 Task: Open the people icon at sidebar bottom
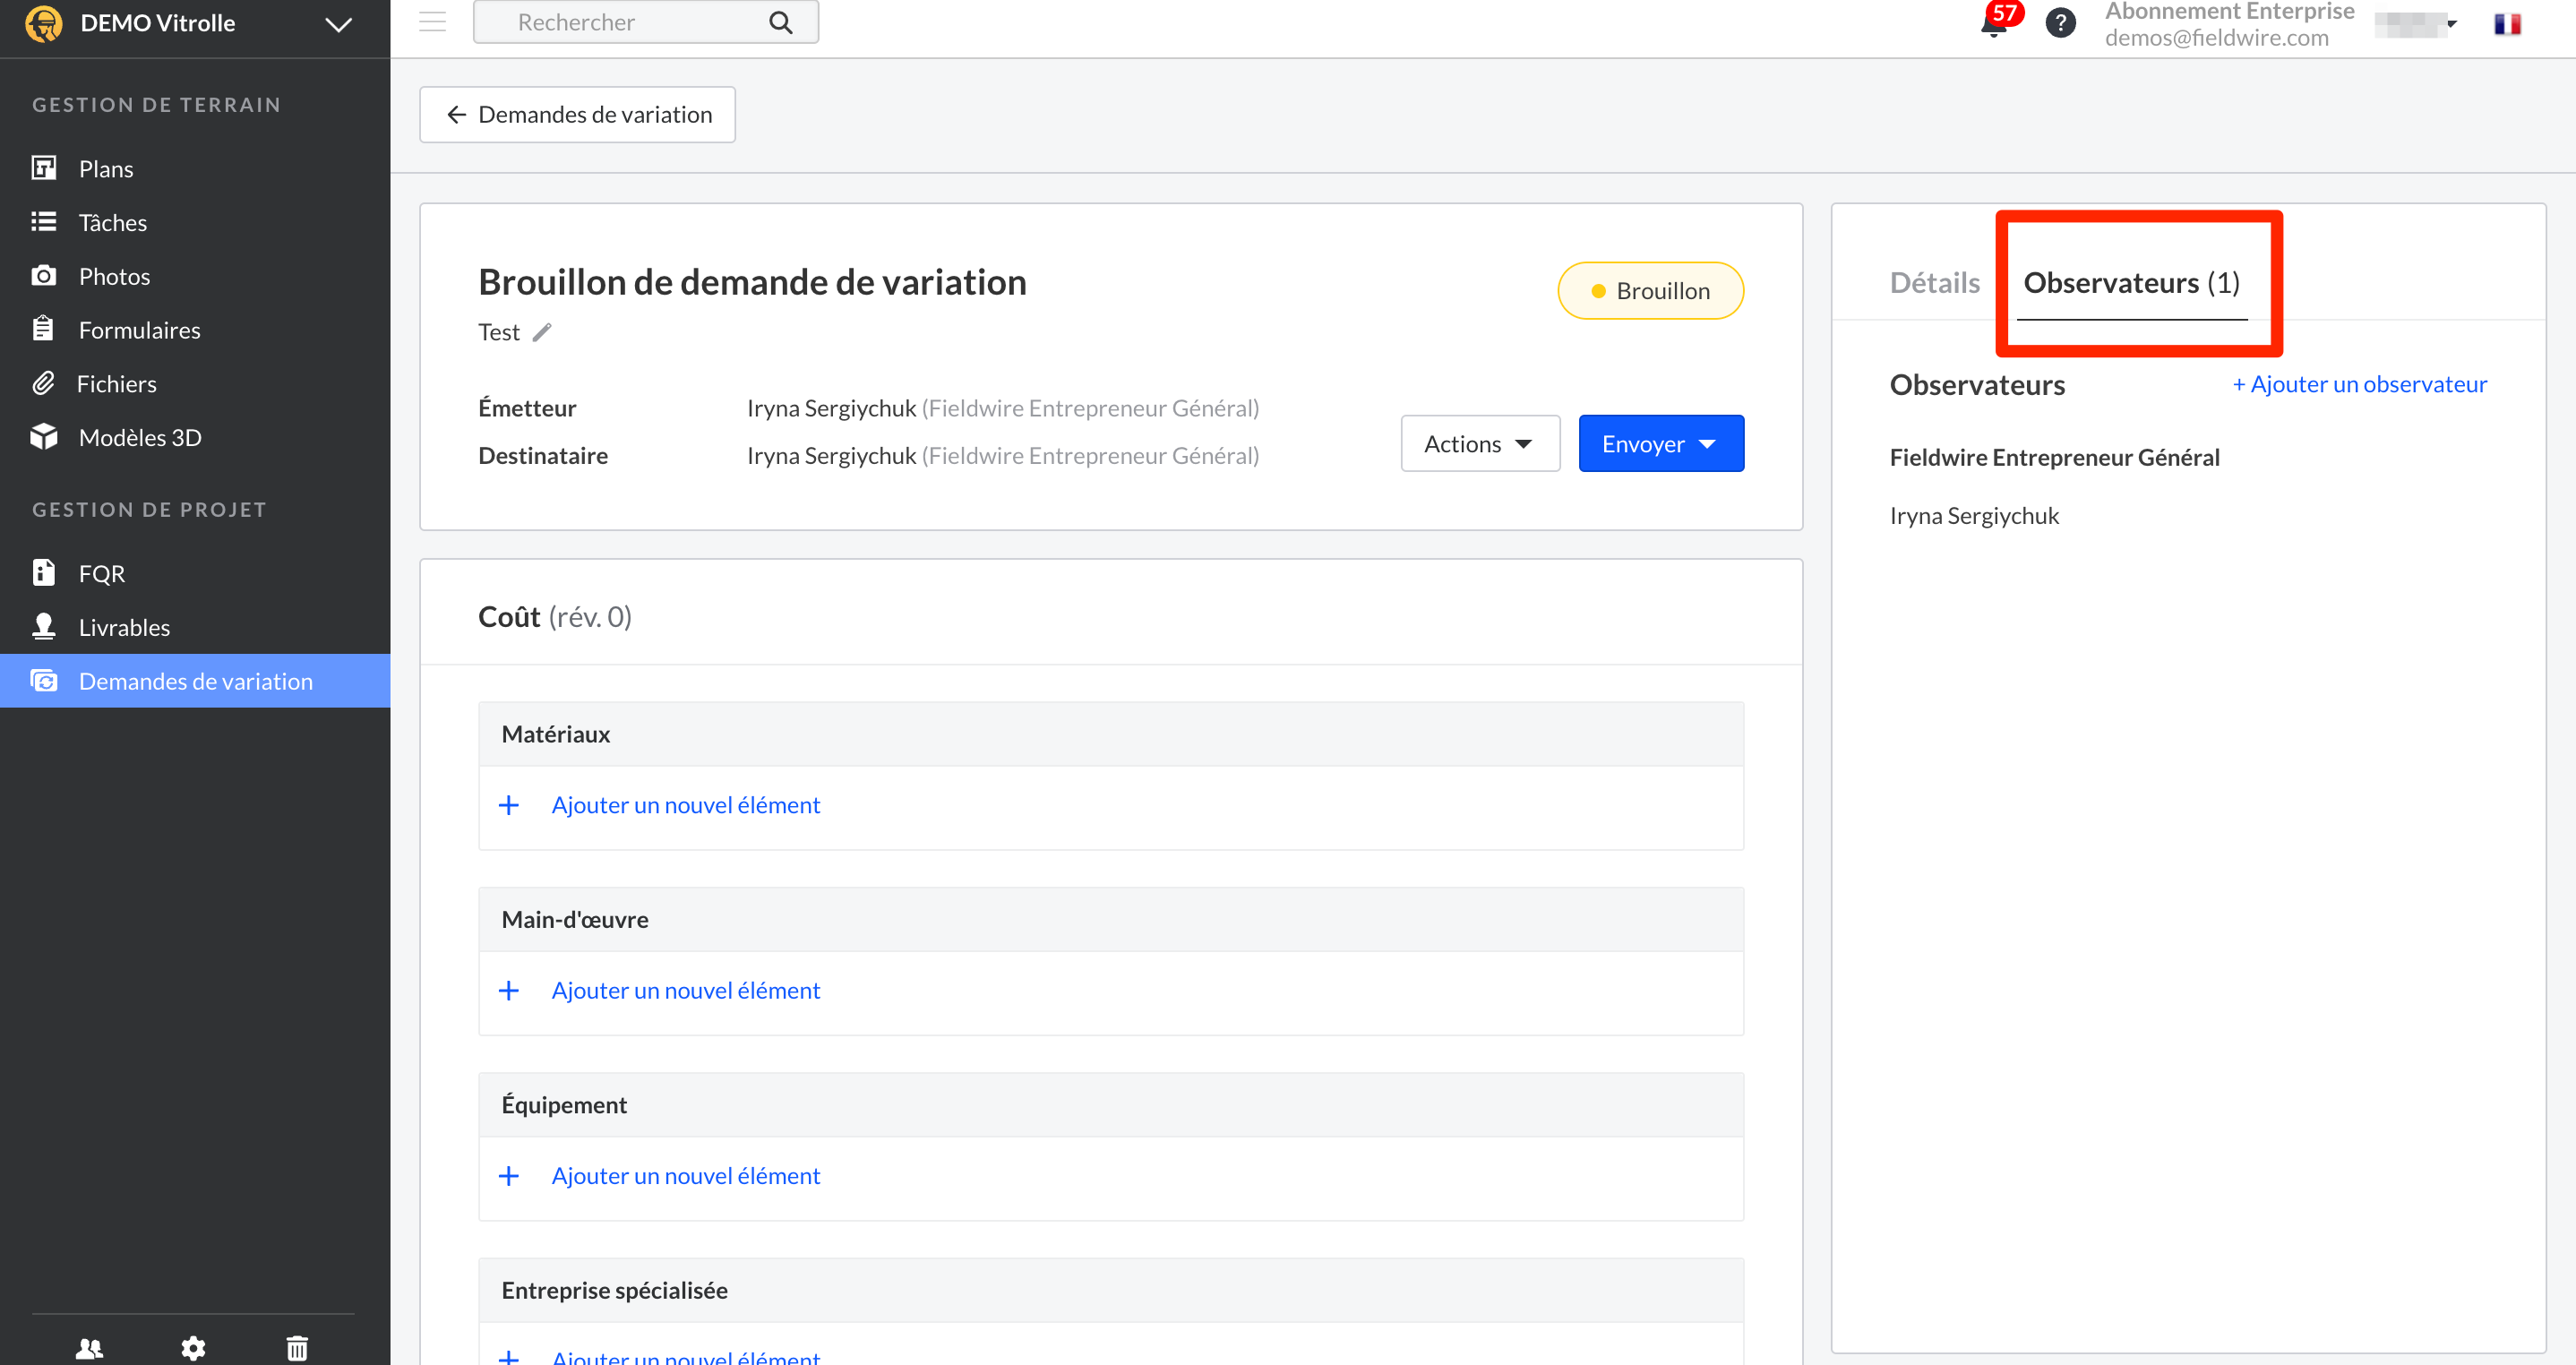pyautogui.click(x=89, y=1348)
